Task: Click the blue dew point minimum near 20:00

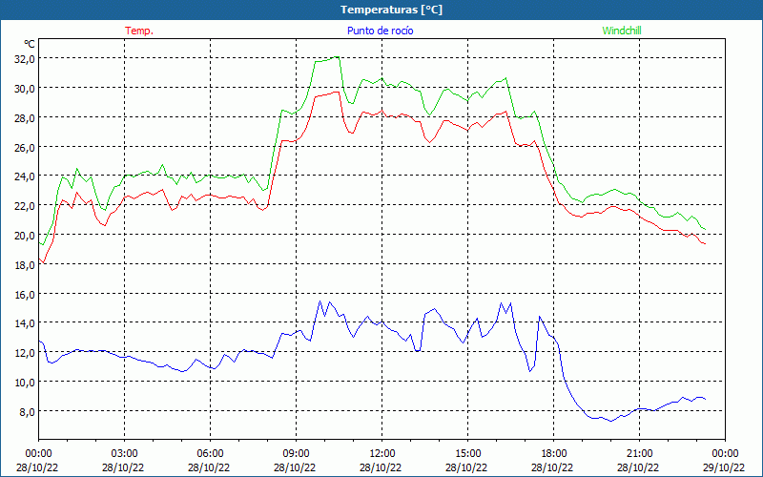Action: click(x=611, y=421)
